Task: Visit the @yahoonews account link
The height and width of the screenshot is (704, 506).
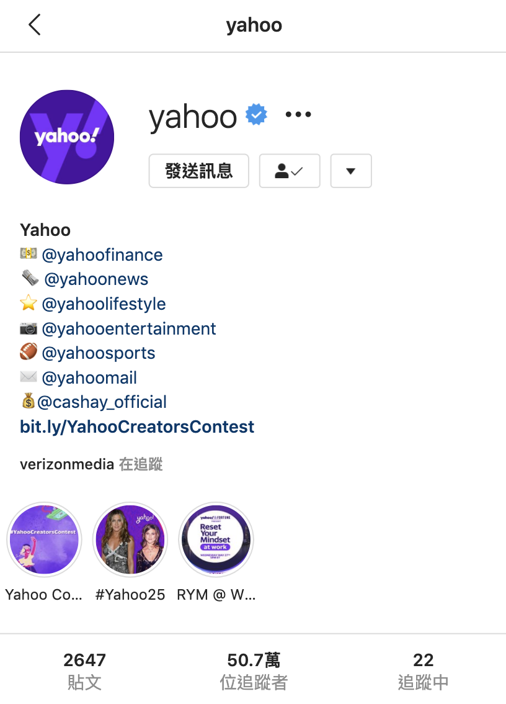Action: (96, 279)
